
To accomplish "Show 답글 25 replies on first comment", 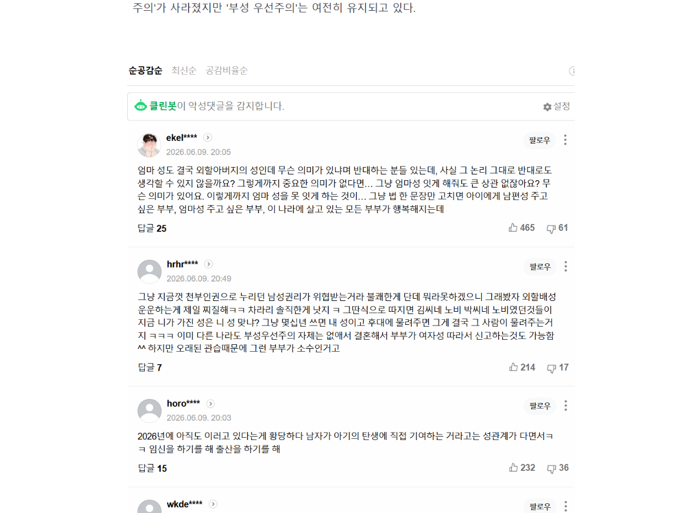I will point(152,229).
